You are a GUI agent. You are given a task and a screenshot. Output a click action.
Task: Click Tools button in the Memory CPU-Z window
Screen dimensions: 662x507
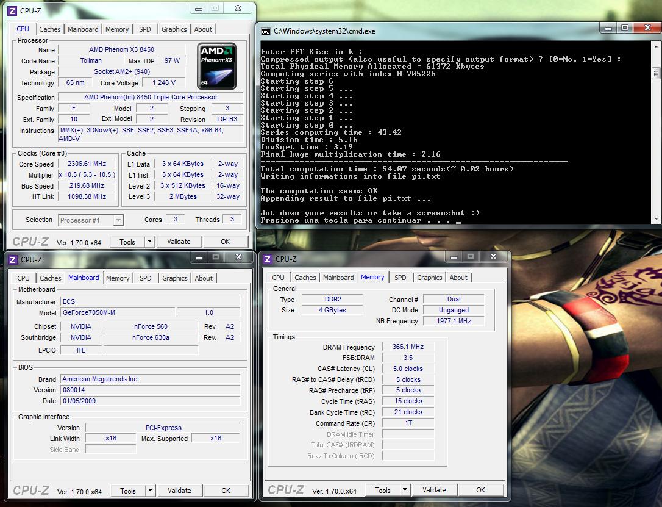click(x=382, y=490)
